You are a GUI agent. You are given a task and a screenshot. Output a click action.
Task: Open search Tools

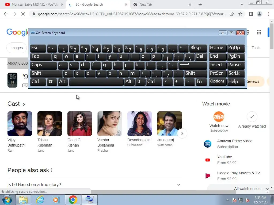point(256,48)
